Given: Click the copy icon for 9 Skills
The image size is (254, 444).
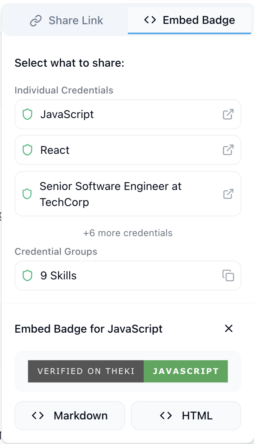Looking at the screenshot, I should coord(228,276).
